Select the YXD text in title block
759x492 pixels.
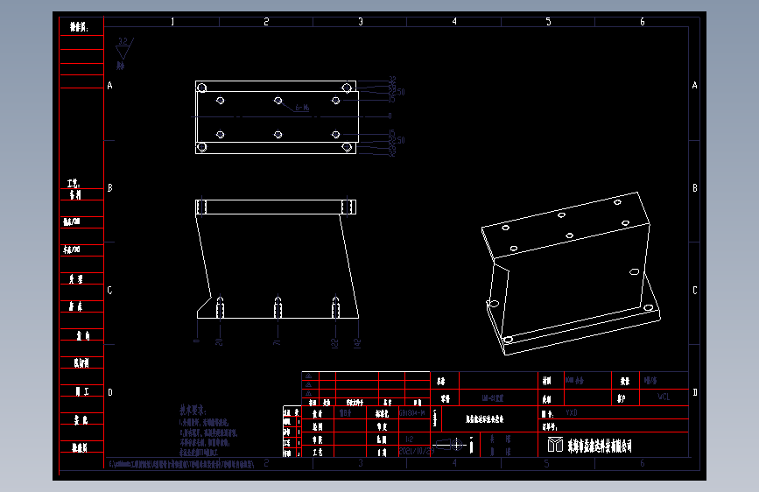click(x=572, y=413)
